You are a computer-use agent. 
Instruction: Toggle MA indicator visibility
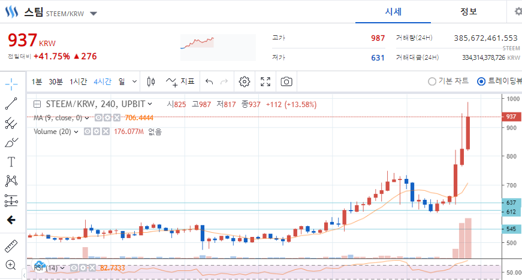(98, 118)
